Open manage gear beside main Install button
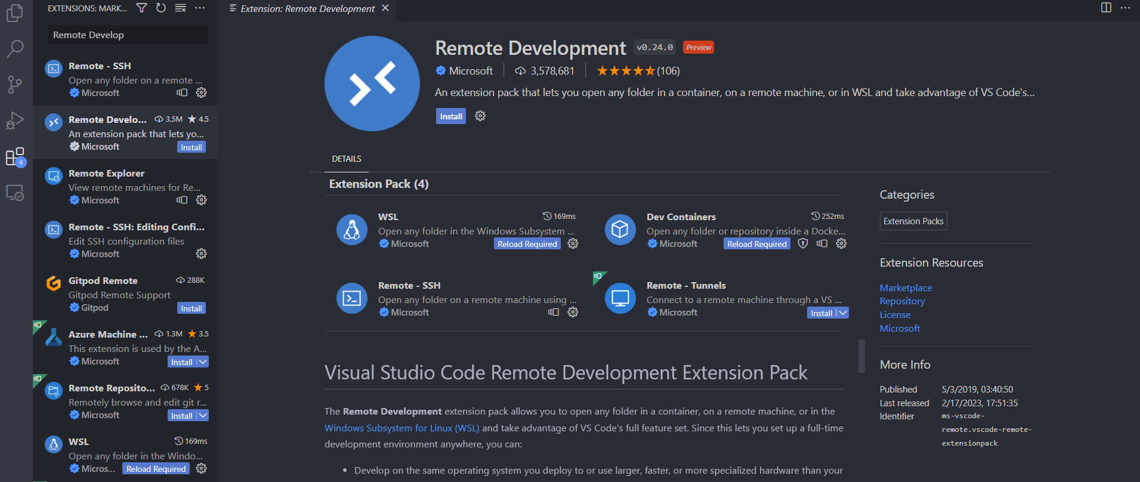 [x=480, y=116]
